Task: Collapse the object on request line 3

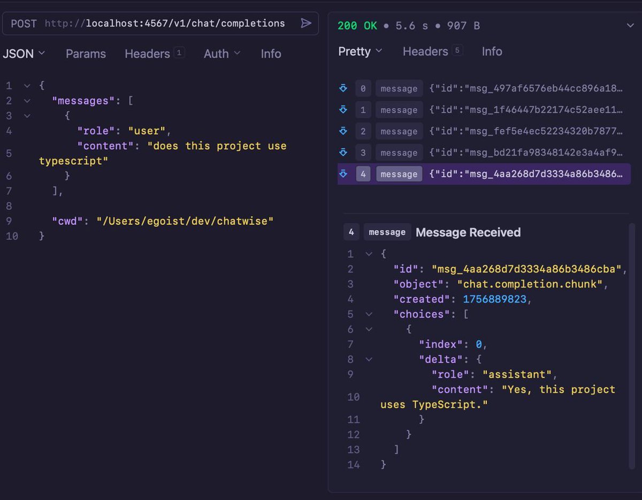Action: [27, 116]
